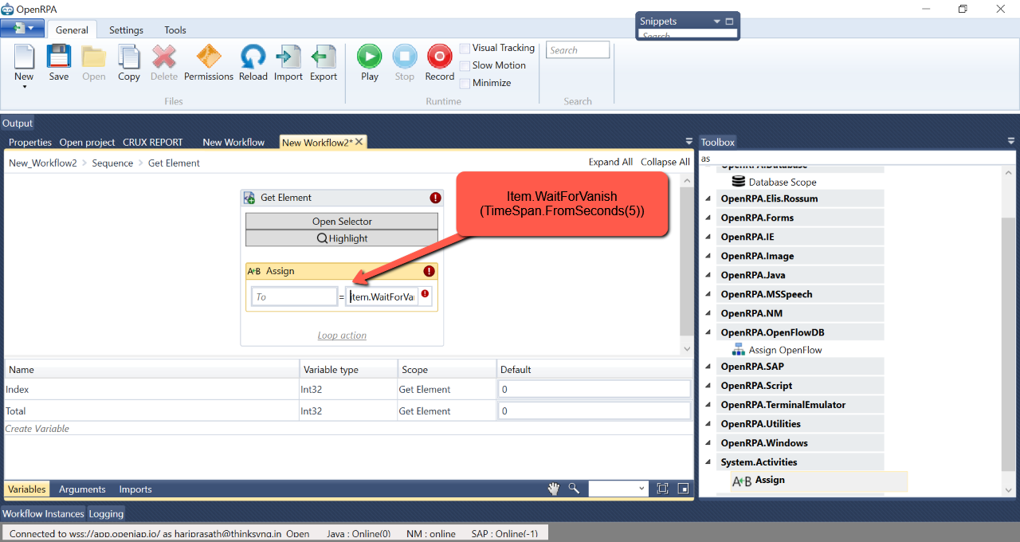Screen dimensions: 1020x542
Task: Click the Copy icon in ribbon
Action: click(129, 57)
